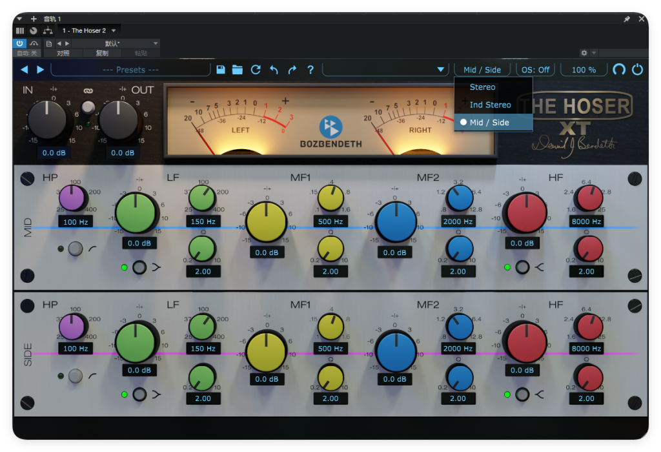Screen dimensions: 661x452
Task: Load the next preset with the right arrow
Action: coord(40,70)
